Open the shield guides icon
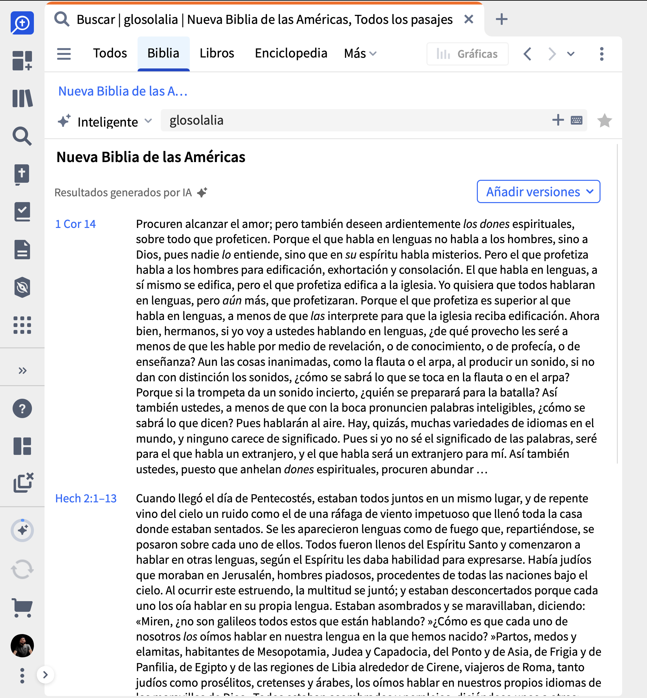Screen dimensions: 647x698 (x=22, y=287)
